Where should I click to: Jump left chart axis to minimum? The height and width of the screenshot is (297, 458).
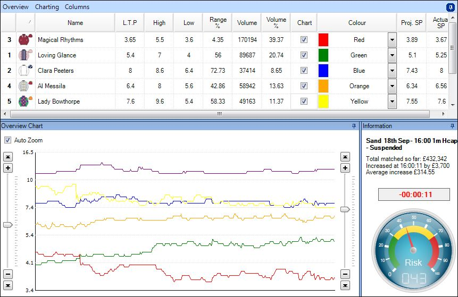point(8,285)
